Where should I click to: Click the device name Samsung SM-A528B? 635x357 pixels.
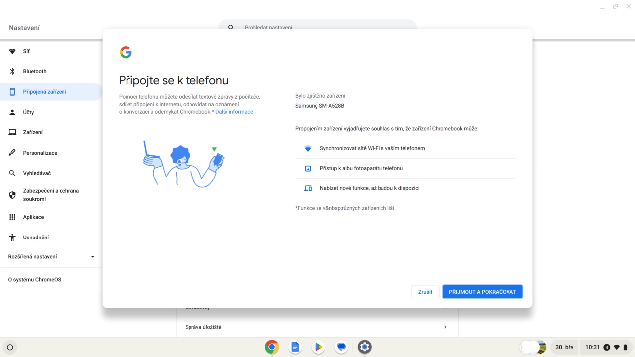(x=319, y=106)
